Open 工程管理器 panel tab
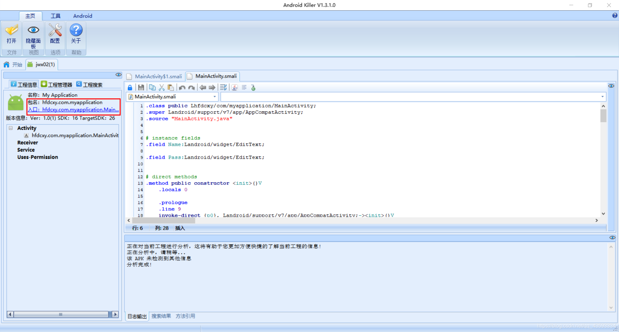This screenshot has width=619, height=332. 56,85
